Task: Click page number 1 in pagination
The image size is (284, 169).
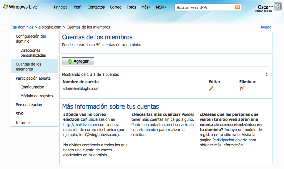Action: click(x=267, y=74)
